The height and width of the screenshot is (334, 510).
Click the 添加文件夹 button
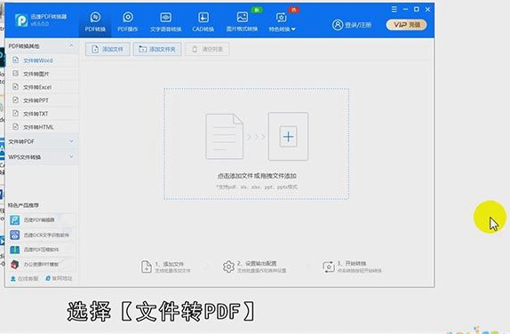[157, 49]
